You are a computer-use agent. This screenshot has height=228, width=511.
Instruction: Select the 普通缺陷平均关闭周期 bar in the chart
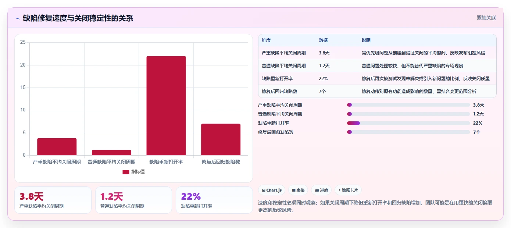[x=111, y=153]
